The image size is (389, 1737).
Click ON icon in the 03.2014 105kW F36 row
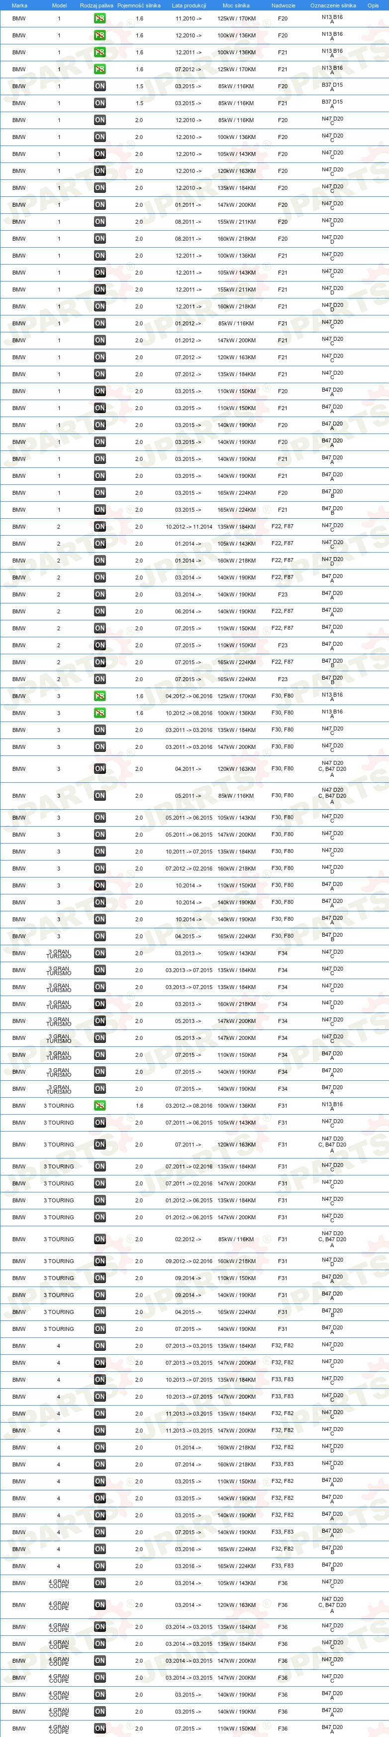(99, 1583)
